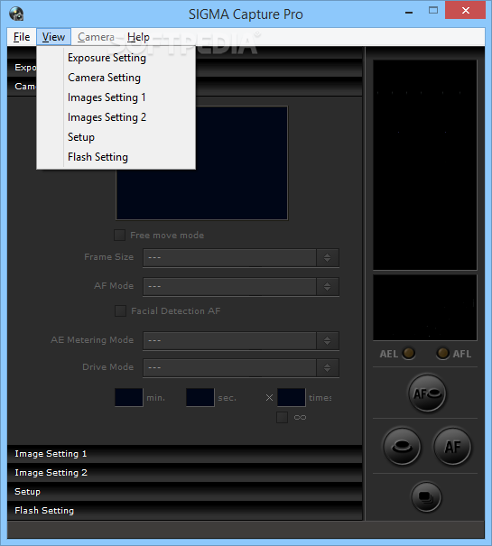492x546 pixels.
Task: Close the SIGMA Capture Pro window
Action: pyautogui.click(x=466, y=11)
